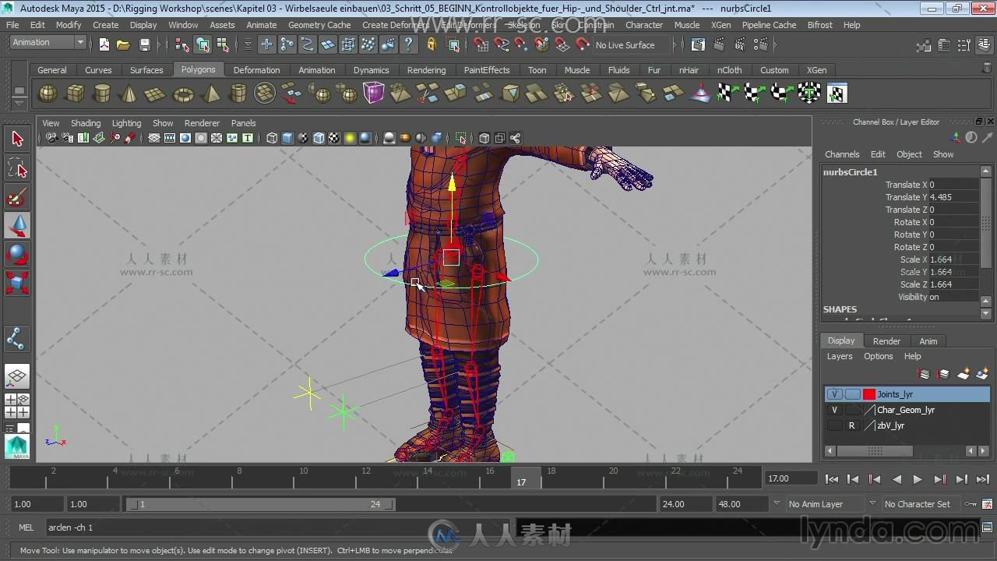
Task: Click the play forwards button
Action: pyautogui.click(x=918, y=479)
